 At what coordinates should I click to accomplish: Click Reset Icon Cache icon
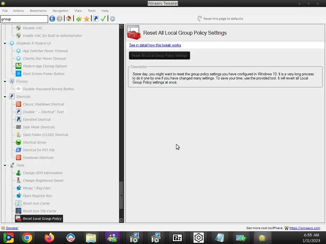18,203
